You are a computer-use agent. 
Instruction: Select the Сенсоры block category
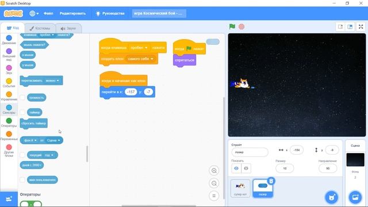(9, 109)
